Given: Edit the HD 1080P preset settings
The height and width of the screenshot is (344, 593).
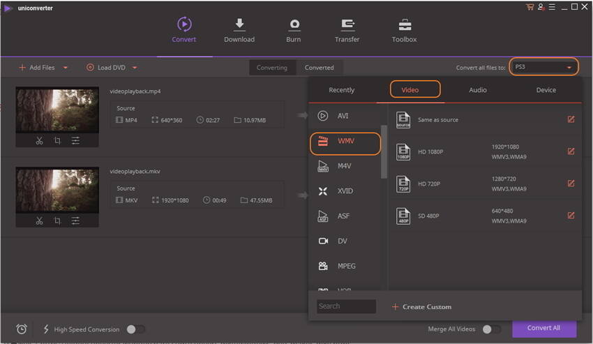Looking at the screenshot, I should (x=571, y=151).
